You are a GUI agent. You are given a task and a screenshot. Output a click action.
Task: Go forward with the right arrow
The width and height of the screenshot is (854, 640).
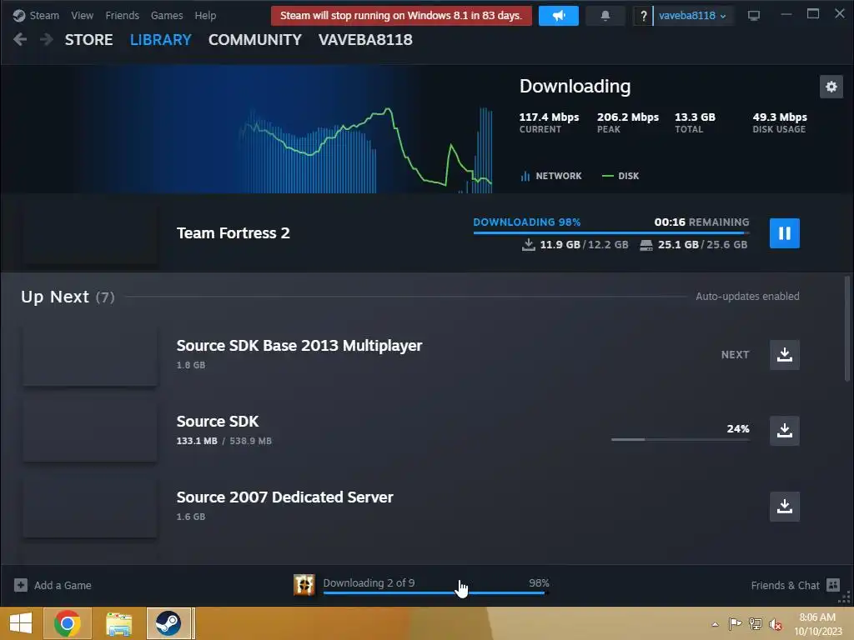(x=47, y=39)
